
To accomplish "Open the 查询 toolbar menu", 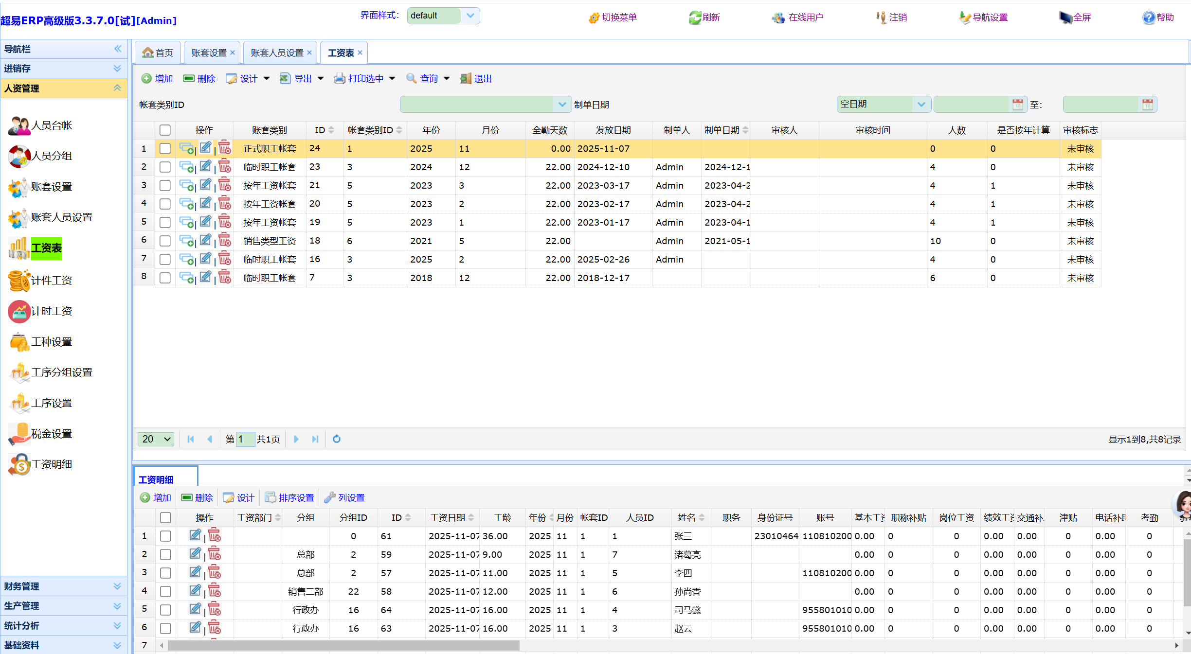I will pos(428,79).
